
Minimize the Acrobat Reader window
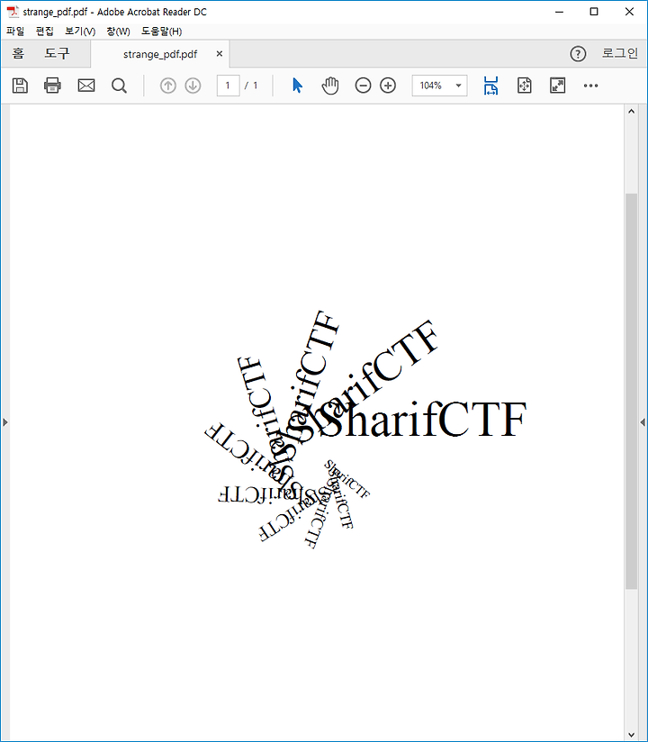[560, 12]
